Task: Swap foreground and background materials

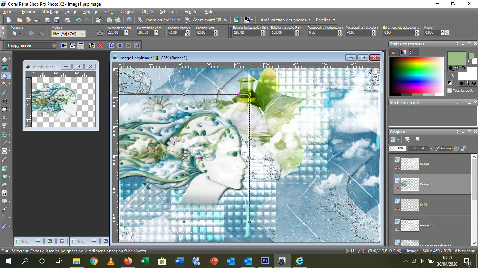Action: coord(454,76)
